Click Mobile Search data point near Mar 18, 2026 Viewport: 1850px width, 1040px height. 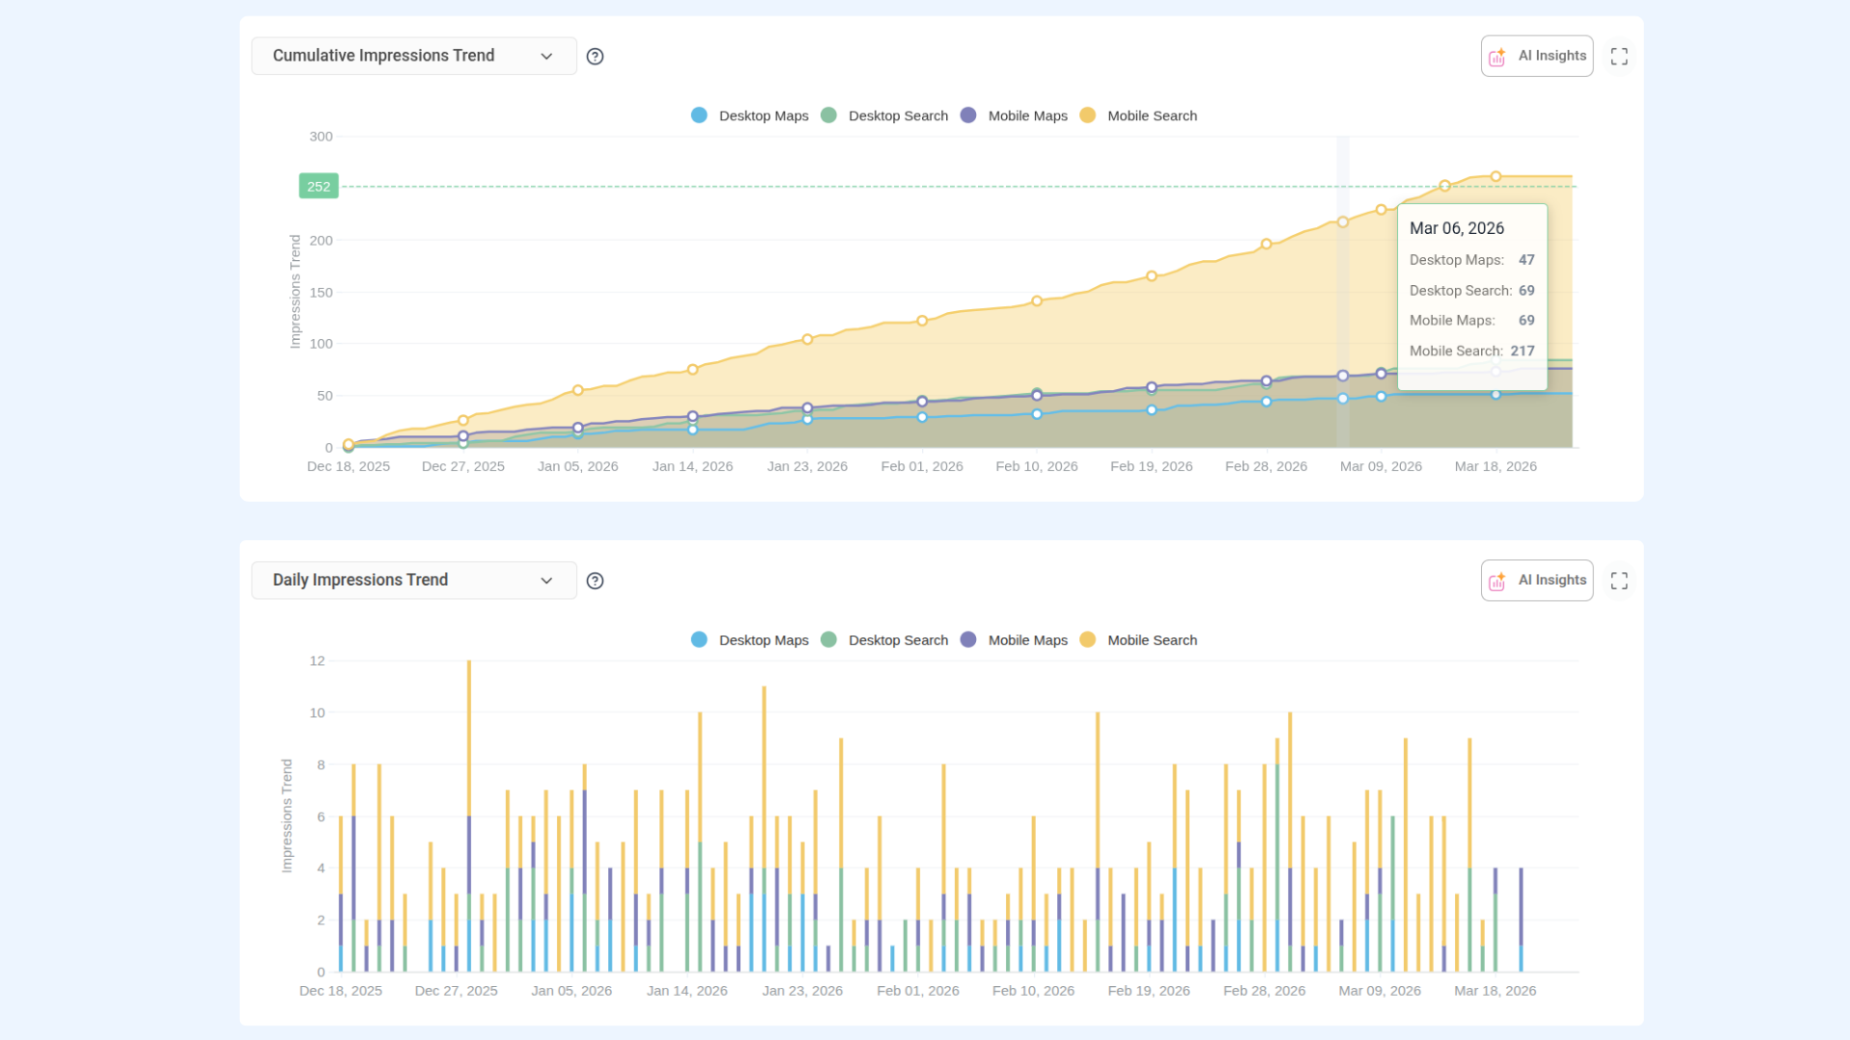point(1495,176)
